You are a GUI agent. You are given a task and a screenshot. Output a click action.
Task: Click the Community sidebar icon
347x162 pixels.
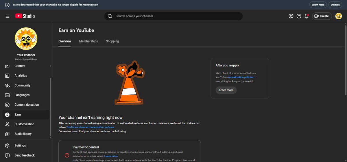8,85
